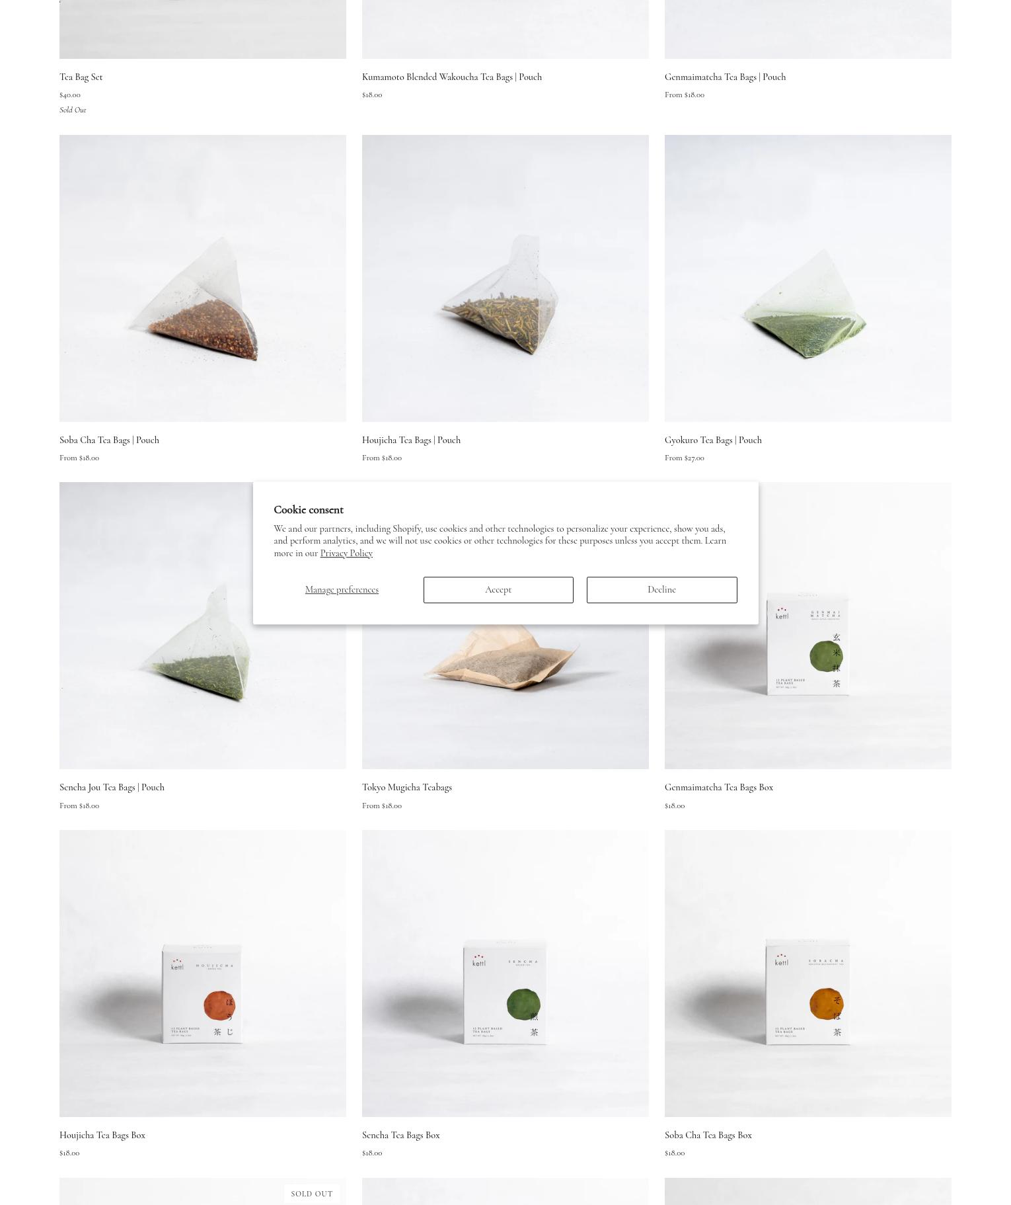The image size is (1011, 1205).
Task: Open the Soba Cha Tea Bags Pouch image
Action: [x=203, y=278]
